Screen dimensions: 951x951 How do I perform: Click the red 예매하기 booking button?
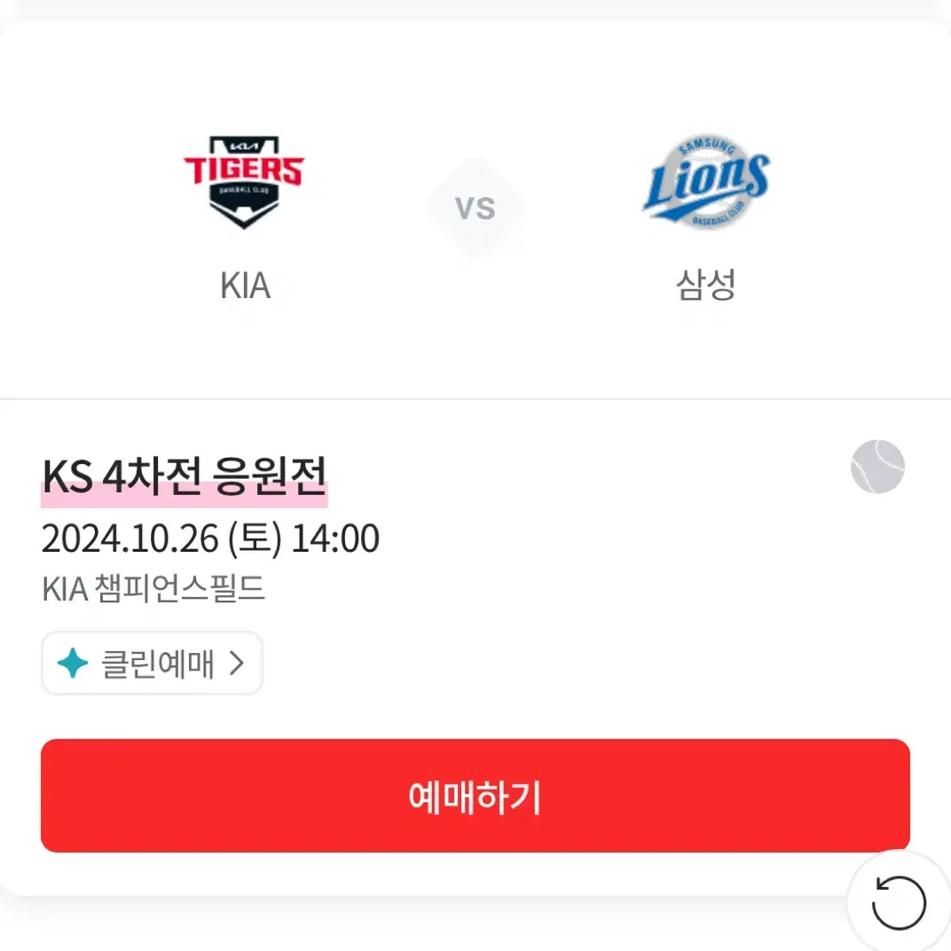(475, 795)
